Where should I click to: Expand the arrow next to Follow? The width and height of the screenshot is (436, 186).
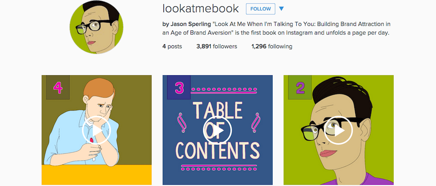click(281, 9)
